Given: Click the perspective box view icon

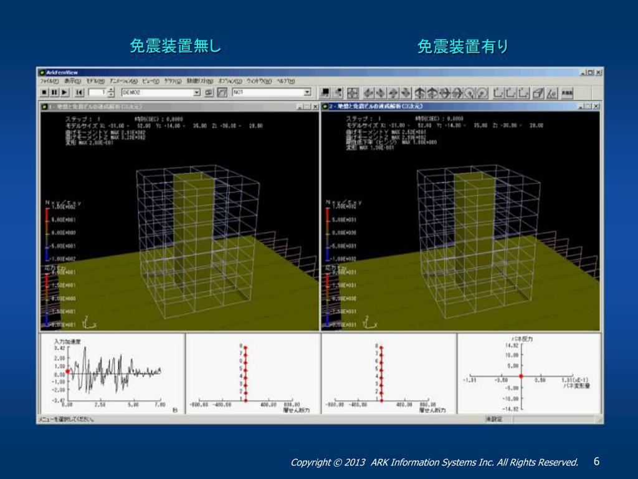Looking at the screenshot, I should (x=538, y=94).
